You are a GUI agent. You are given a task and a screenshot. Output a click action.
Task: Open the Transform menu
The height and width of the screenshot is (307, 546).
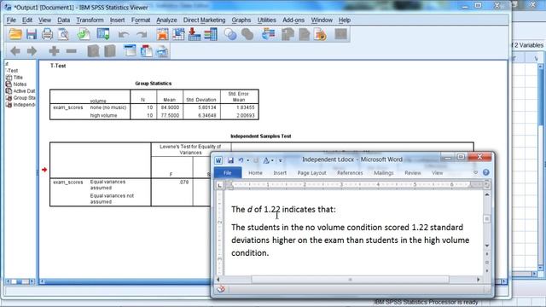point(90,20)
